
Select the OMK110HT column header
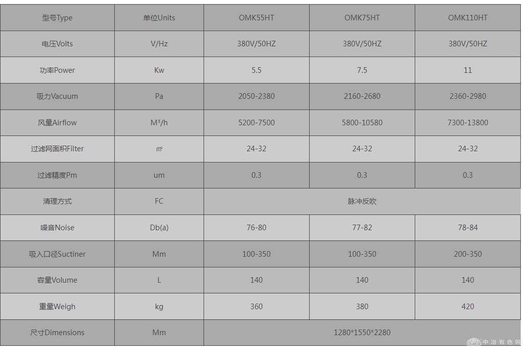pos(468,18)
